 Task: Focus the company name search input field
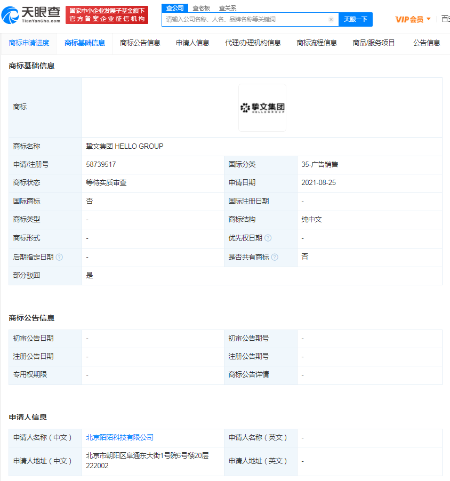(246, 19)
